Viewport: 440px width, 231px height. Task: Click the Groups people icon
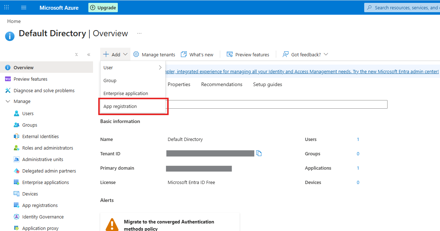click(17, 125)
